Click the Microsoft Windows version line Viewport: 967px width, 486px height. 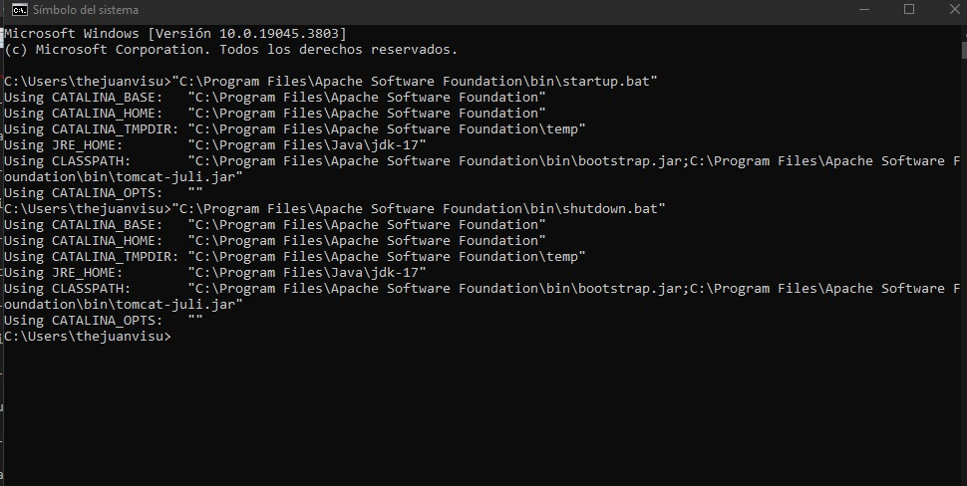[175, 33]
